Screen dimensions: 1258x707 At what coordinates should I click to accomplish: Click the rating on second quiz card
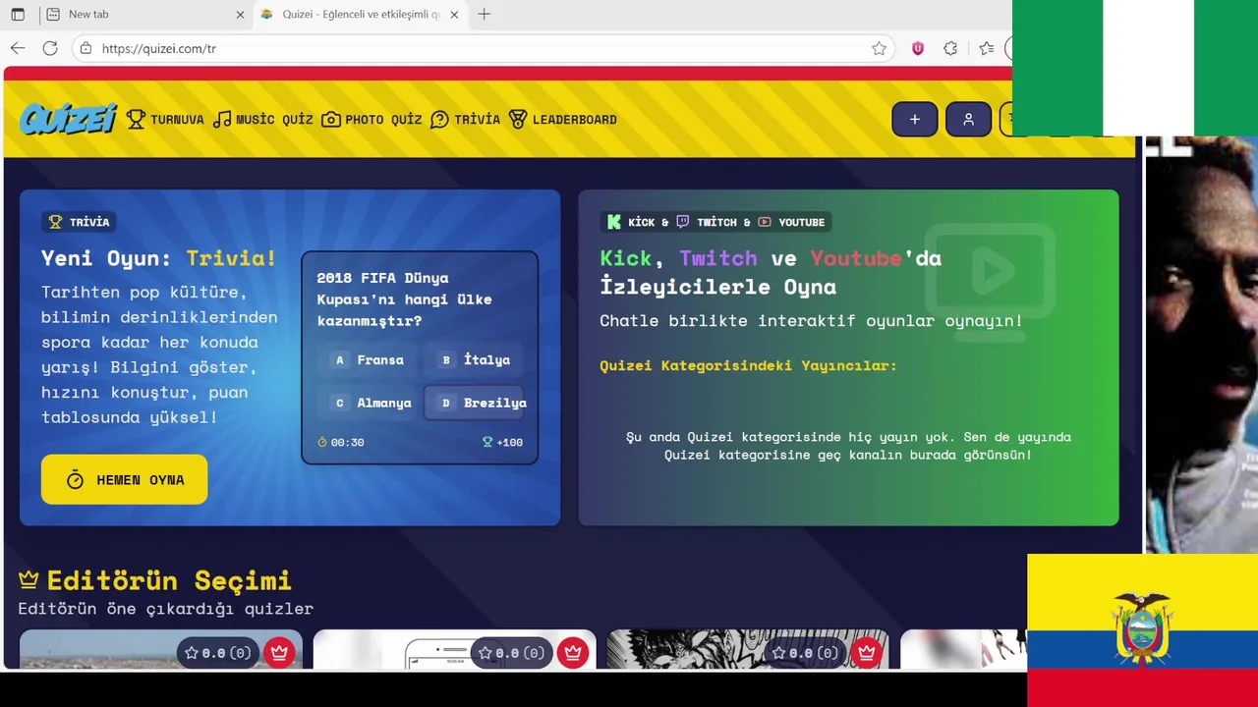coord(511,652)
